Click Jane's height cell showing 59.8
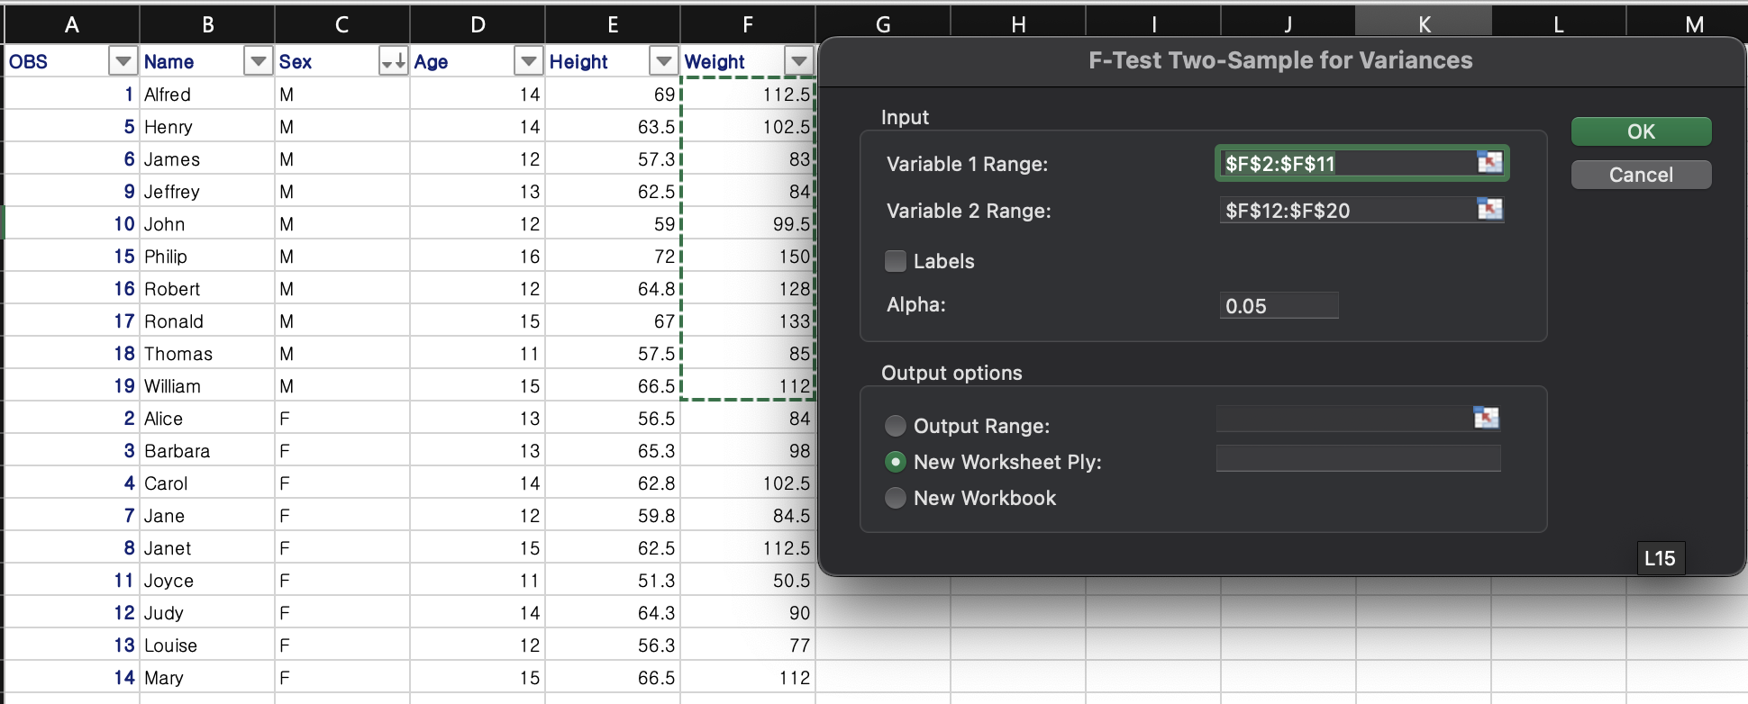This screenshot has width=1748, height=704. coord(613,516)
